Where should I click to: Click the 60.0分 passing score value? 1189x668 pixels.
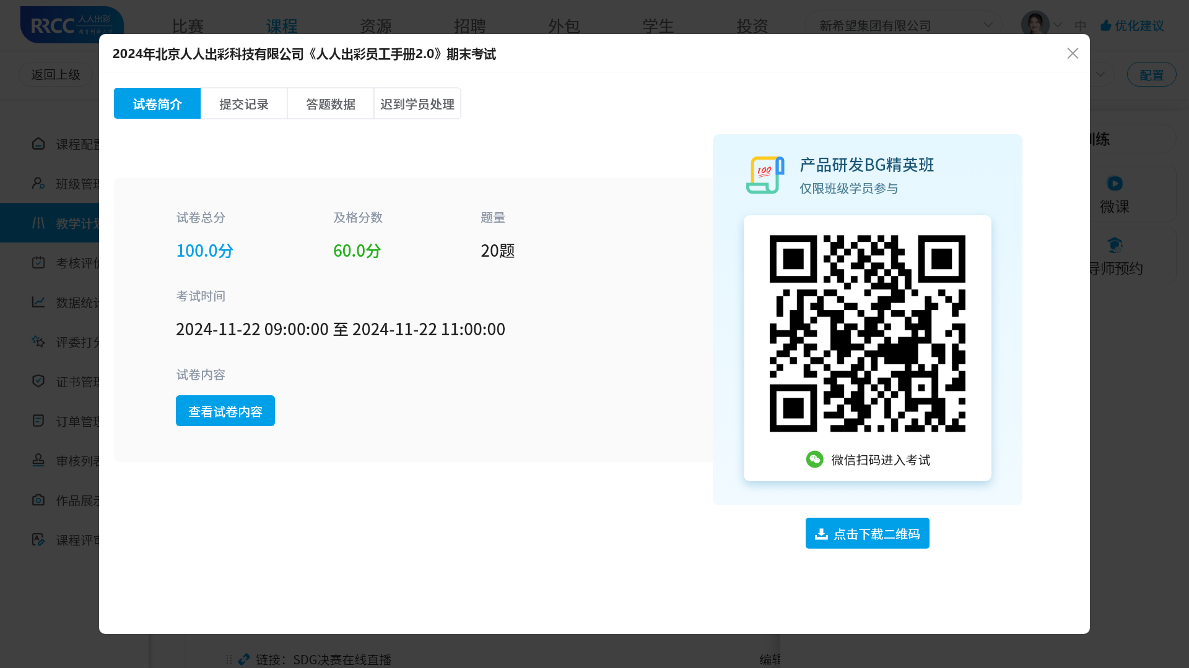click(x=357, y=250)
